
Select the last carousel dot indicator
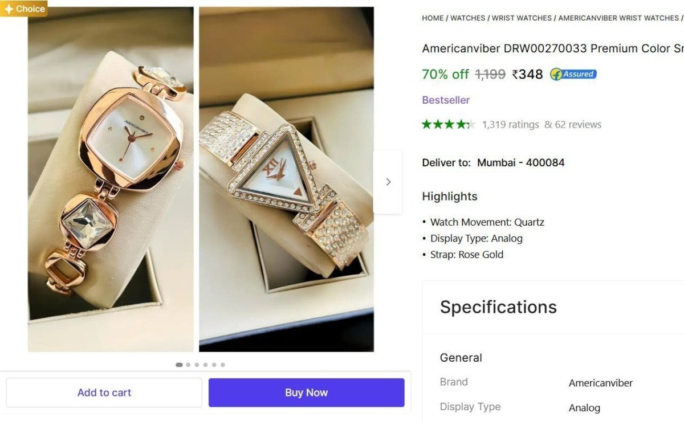pyautogui.click(x=223, y=365)
